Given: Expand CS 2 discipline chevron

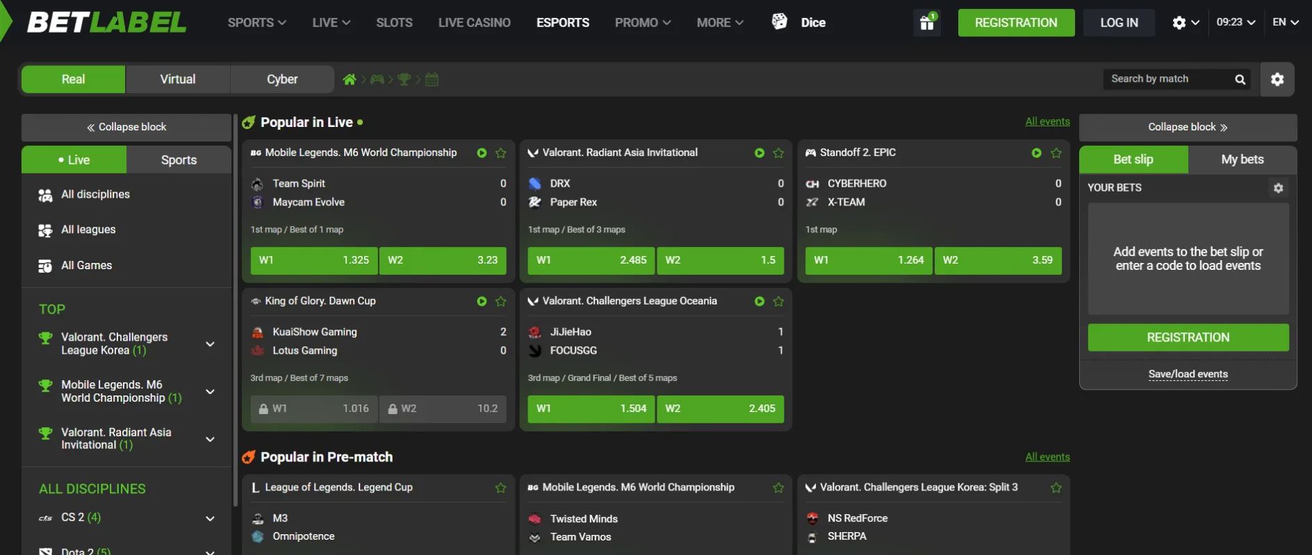Looking at the screenshot, I should coord(210,518).
